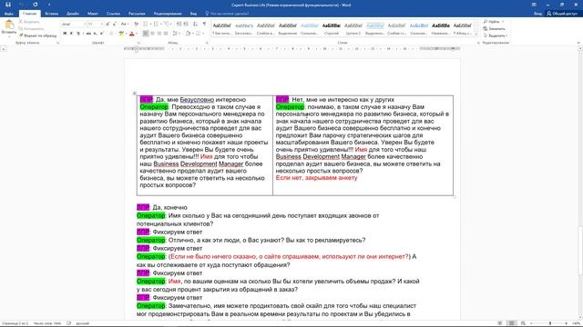Toggle underline (Ч) formatting
This screenshot has width=583, height=327.
pyautogui.click(x=78, y=34)
